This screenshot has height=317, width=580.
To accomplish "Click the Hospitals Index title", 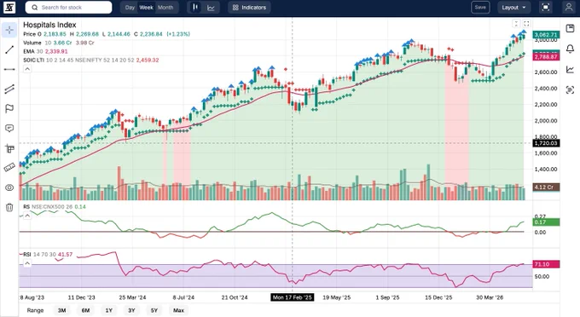I will pyautogui.click(x=49, y=25).
